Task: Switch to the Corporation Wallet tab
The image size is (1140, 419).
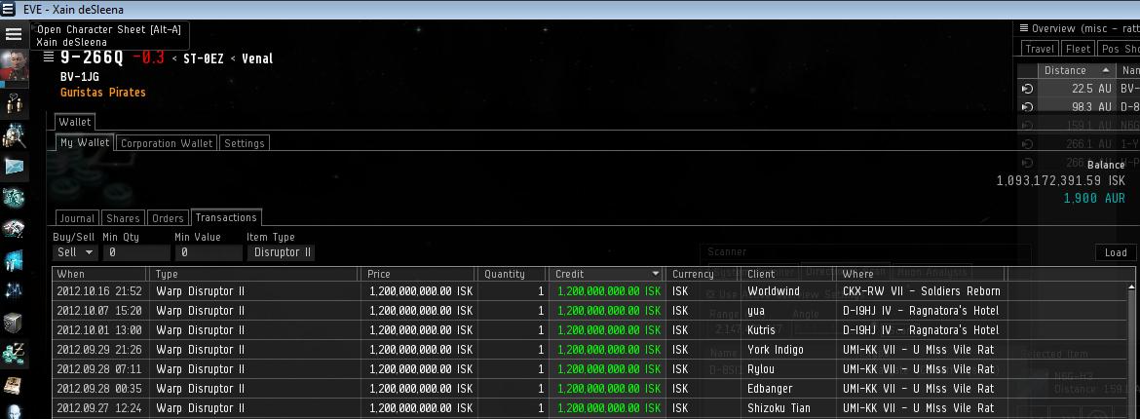Action: [x=167, y=143]
